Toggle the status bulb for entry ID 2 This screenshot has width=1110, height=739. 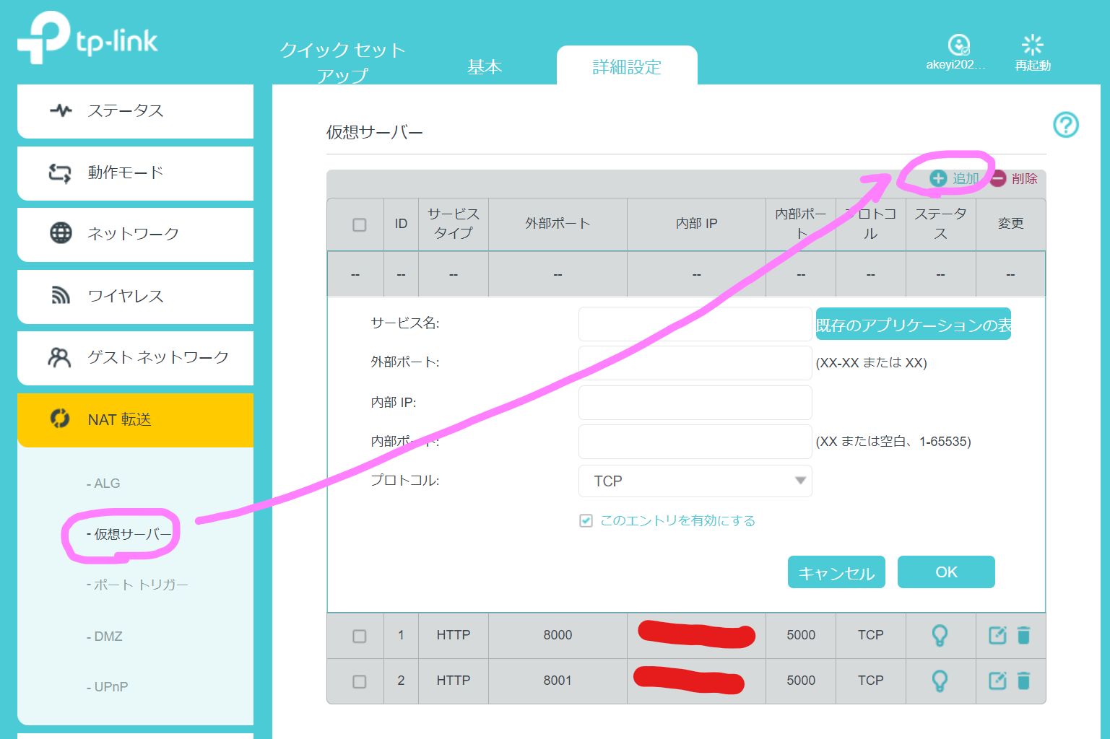[940, 681]
